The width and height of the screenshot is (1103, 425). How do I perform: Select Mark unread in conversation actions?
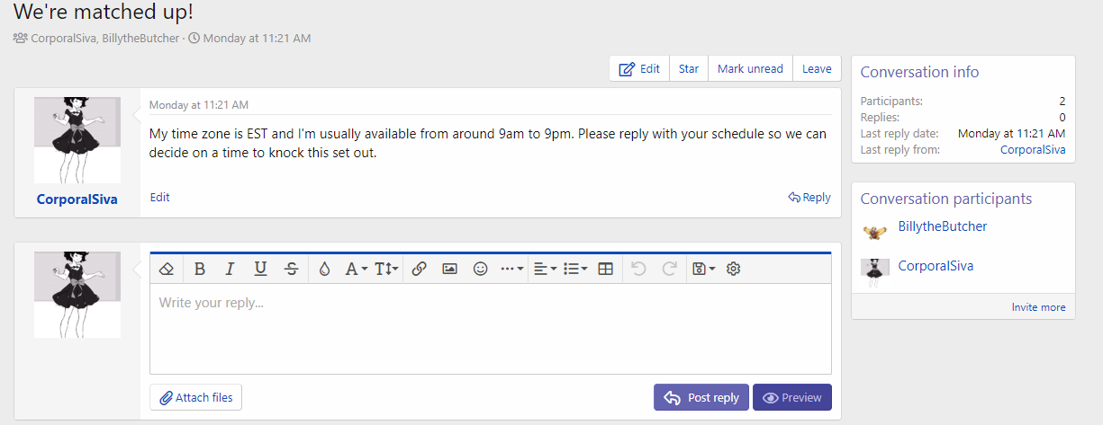tap(750, 68)
